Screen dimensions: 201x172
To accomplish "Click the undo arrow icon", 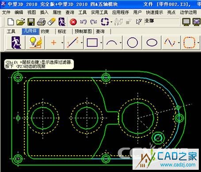I will click(x=83, y=22).
